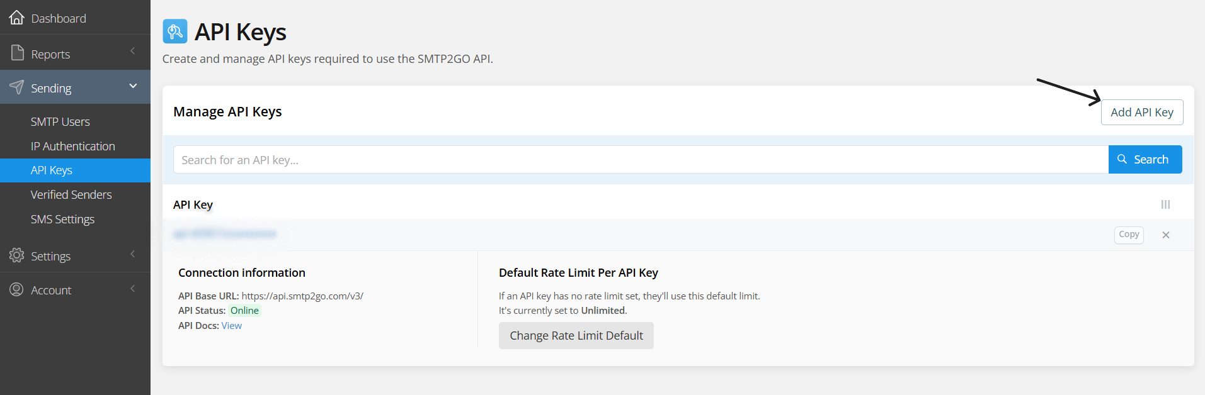Image resolution: width=1205 pixels, height=395 pixels.
Task: Click the Sending paper plane icon
Action: click(x=17, y=87)
